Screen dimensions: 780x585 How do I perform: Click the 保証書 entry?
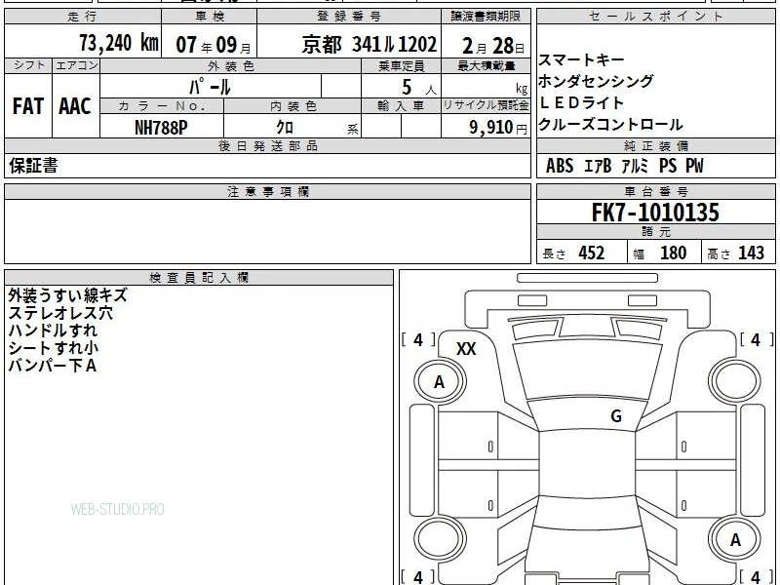(x=33, y=166)
